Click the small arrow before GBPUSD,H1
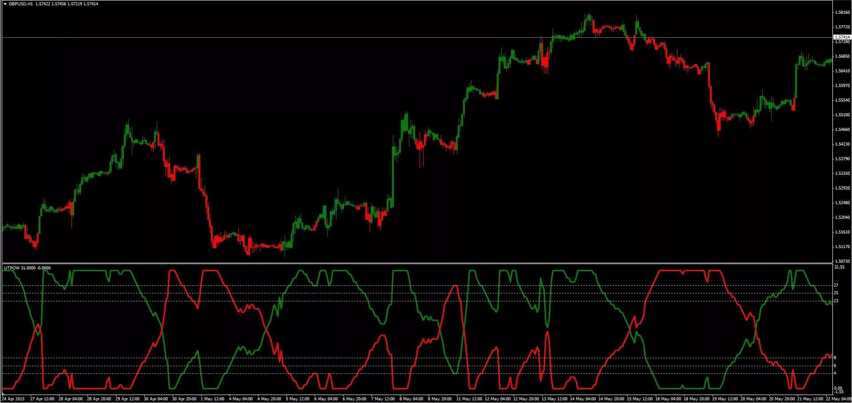The height and width of the screenshot is (403, 852). [x=5, y=4]
